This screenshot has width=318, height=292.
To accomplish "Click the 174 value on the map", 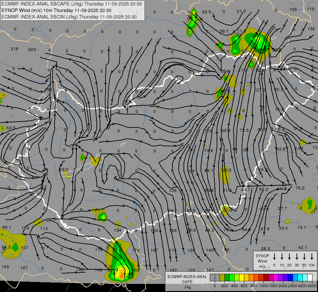I will coord(25,228).
